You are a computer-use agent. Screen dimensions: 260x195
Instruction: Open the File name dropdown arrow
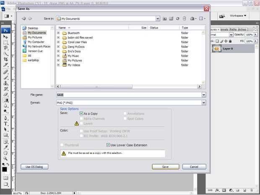(x=204, y=95)
